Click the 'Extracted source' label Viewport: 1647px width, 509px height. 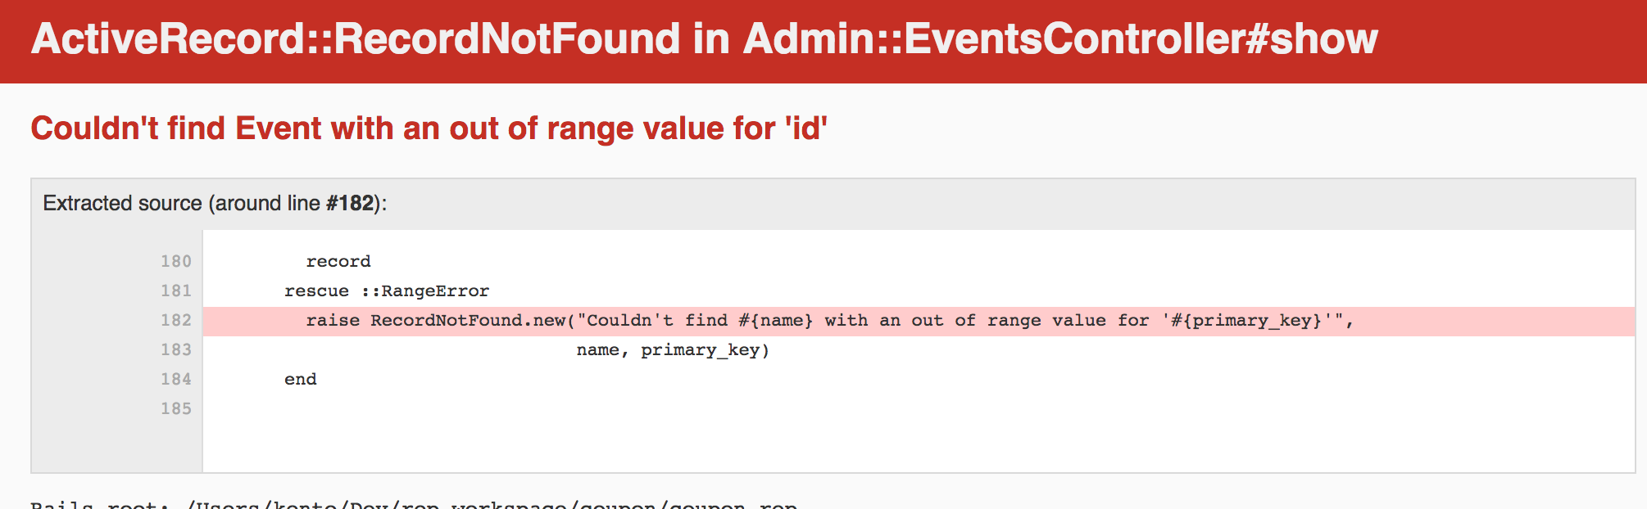click(122, 203)
